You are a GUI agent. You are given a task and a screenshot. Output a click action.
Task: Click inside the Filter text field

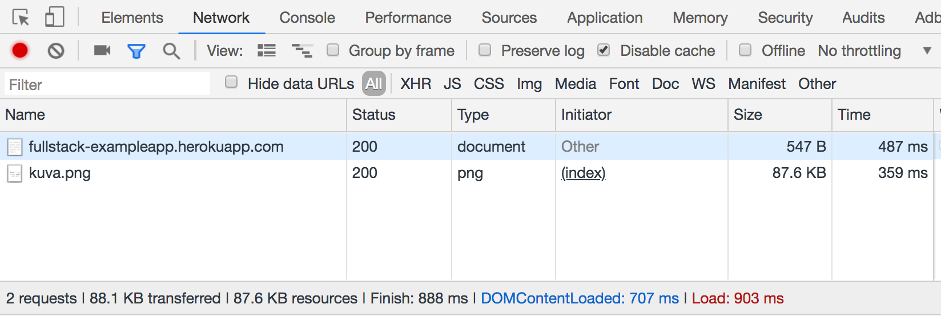pos(107,84)
